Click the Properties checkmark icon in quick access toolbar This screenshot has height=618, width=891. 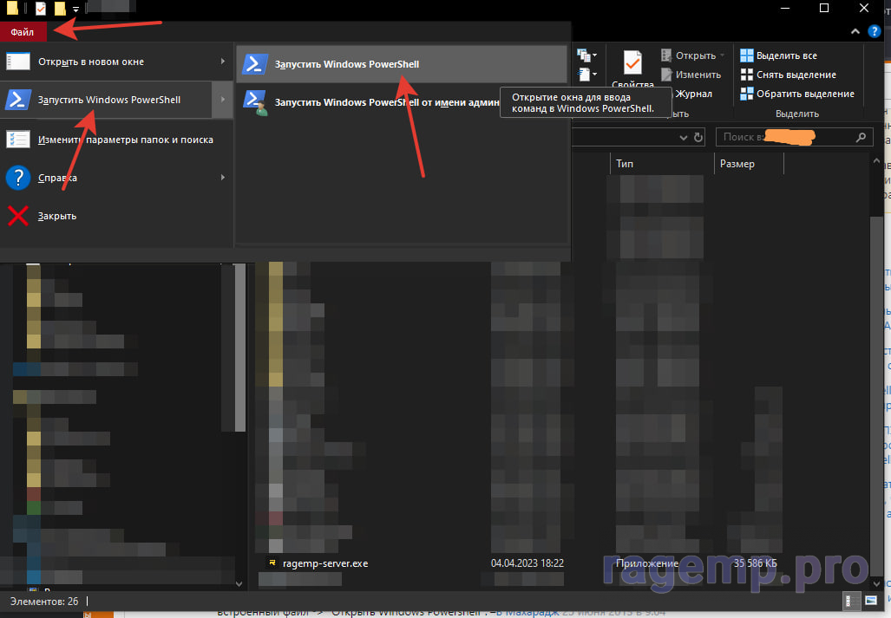[x=41, y=8]
